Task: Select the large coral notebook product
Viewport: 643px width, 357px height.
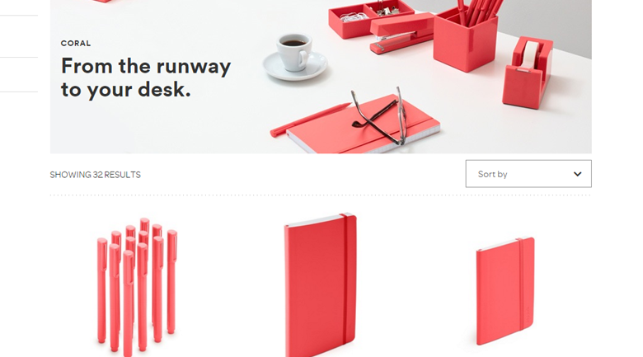Action: [321, 284]
